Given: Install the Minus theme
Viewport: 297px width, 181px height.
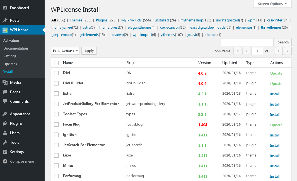Looking at the screenshot, I should click(x=275, y=166).
